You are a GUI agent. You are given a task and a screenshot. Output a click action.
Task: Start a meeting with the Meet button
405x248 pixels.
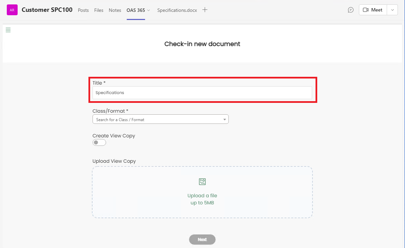pyautogui.click(x=372, y=10)
